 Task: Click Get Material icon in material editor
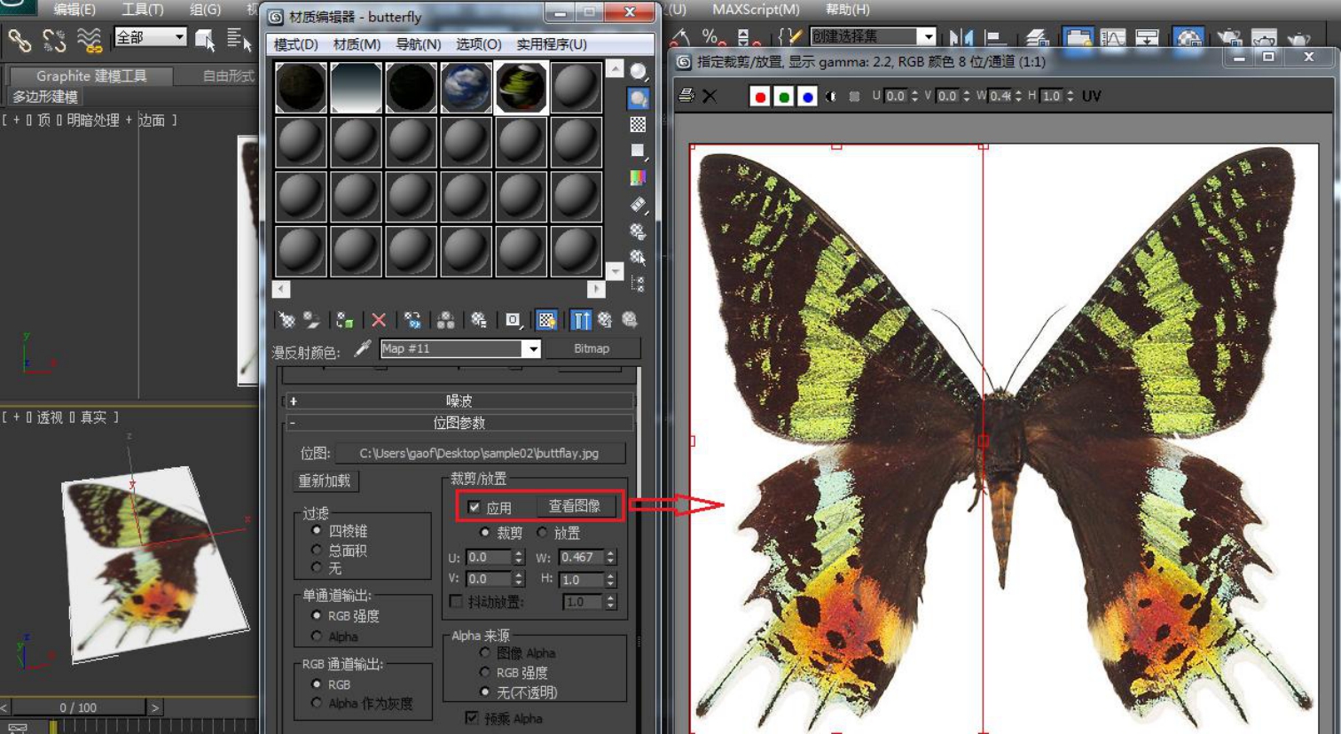click(x=286, y=320)
